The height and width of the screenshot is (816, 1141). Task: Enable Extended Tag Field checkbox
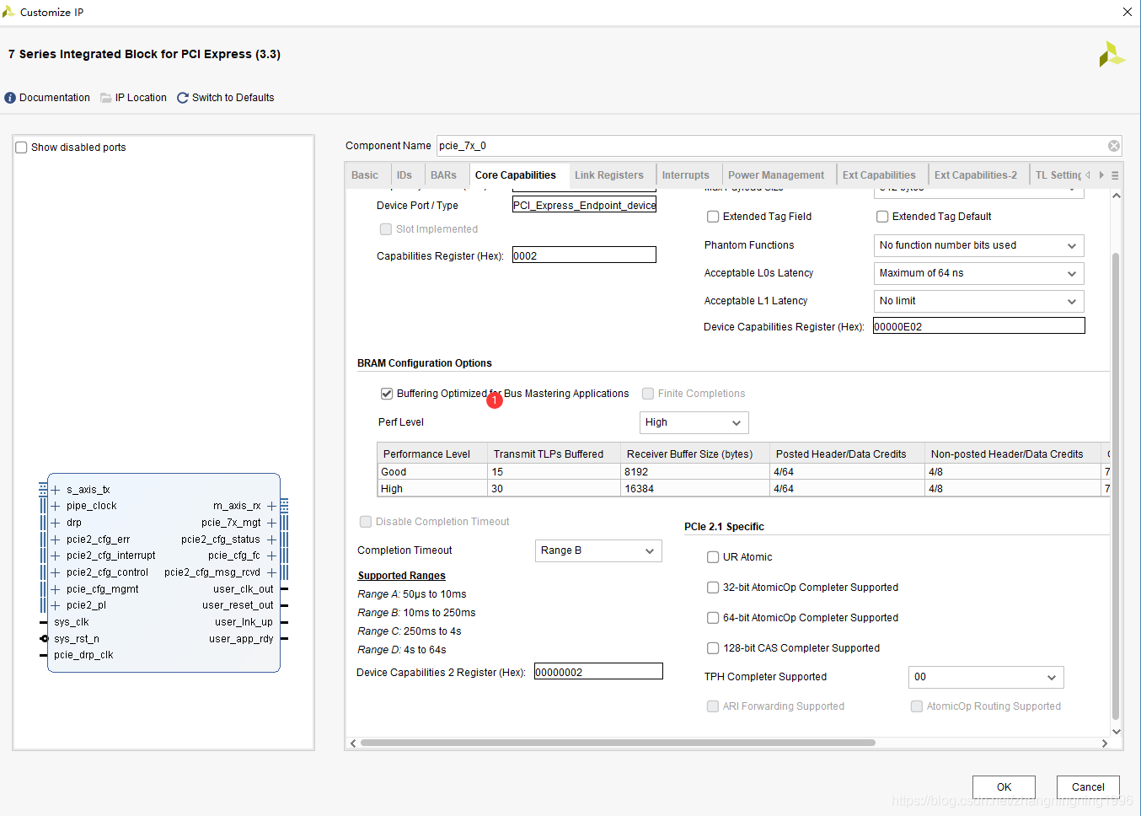tap(713, 217)
